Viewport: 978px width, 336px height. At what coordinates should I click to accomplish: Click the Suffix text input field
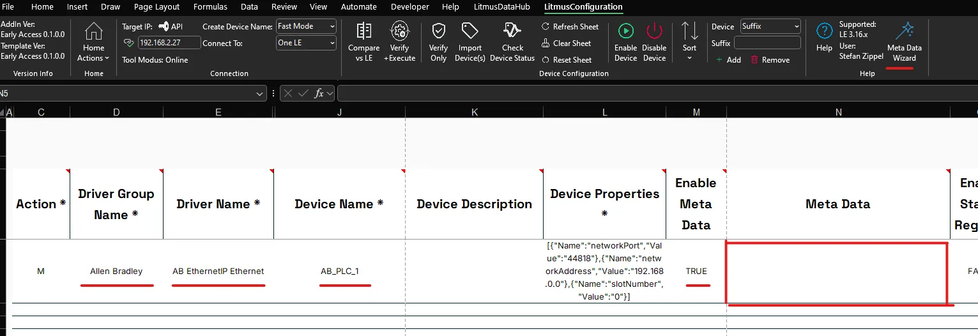pyautogui.click(x=767, y=43)
